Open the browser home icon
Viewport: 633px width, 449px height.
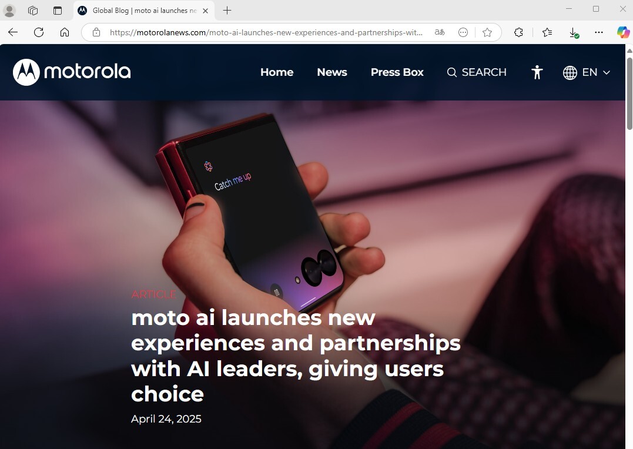(x=65, y=32)
